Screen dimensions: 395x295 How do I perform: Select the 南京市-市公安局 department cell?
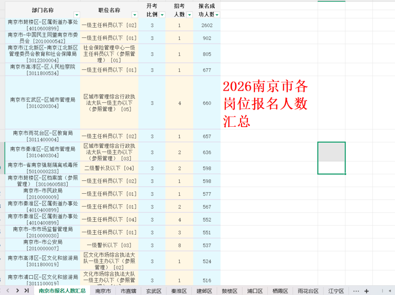[x=43, y=245]
